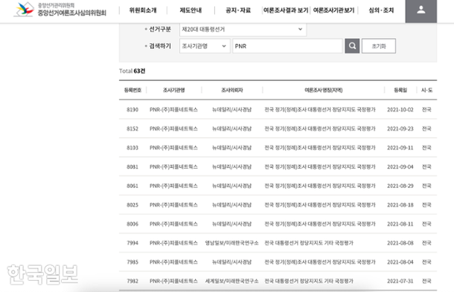Click agency name PNR-(주)피플네트웍스 in row 7985
The height and width of the screenshot is (292, 454).
tap(173, 262)
